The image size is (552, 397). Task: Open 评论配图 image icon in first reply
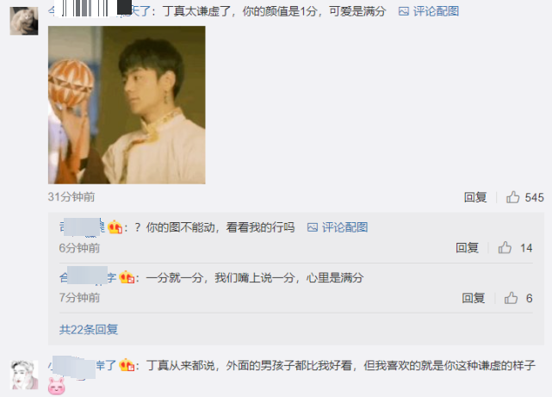(x=313, y=227)
